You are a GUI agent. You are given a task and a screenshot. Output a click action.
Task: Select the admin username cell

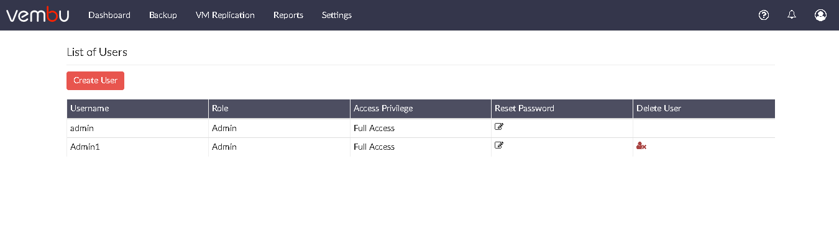click(137, 128)
